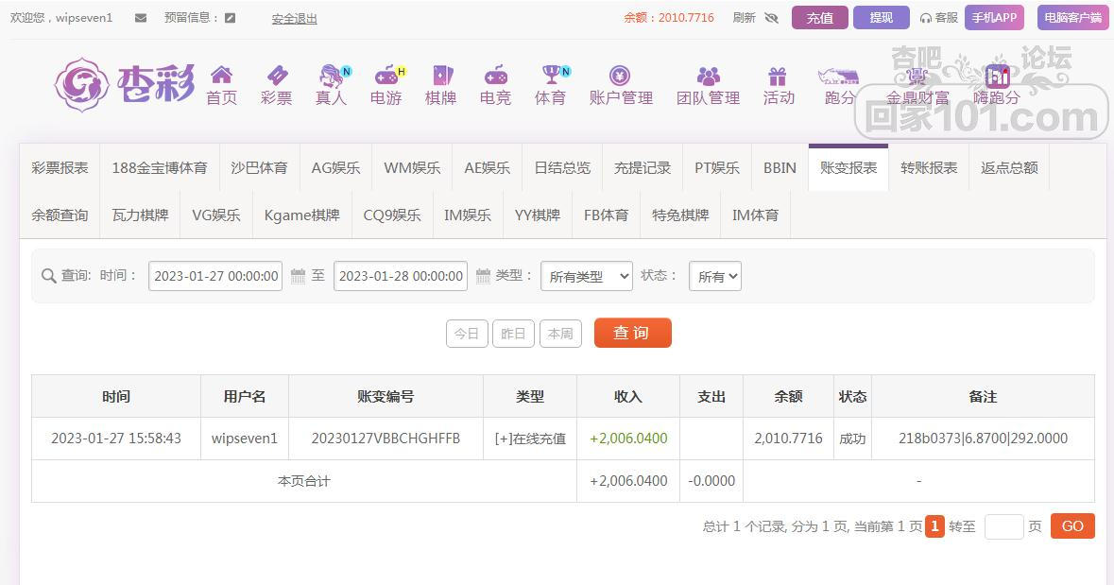The height and width of the screenshot is (585, 1114).
Task: Select the 本周 quick filter
Action: click(x=560, y=334)
